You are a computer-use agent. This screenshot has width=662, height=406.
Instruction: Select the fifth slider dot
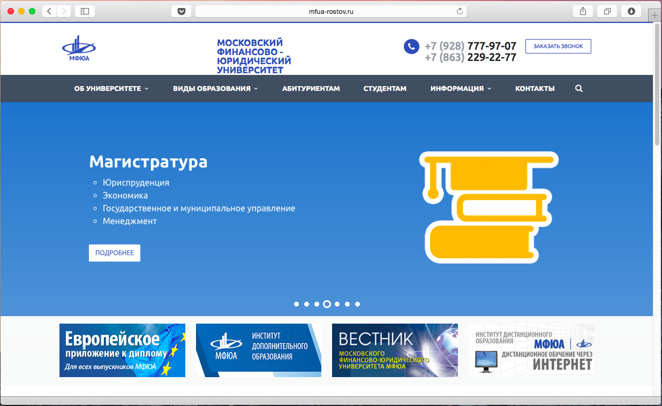click(337, 304)
